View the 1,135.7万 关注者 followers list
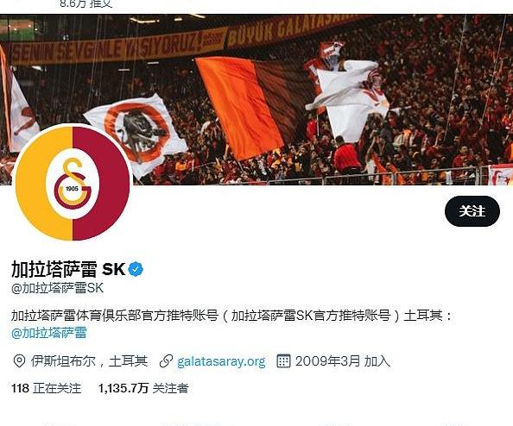The height and width of the screenshot is (426, 513). 143,388
